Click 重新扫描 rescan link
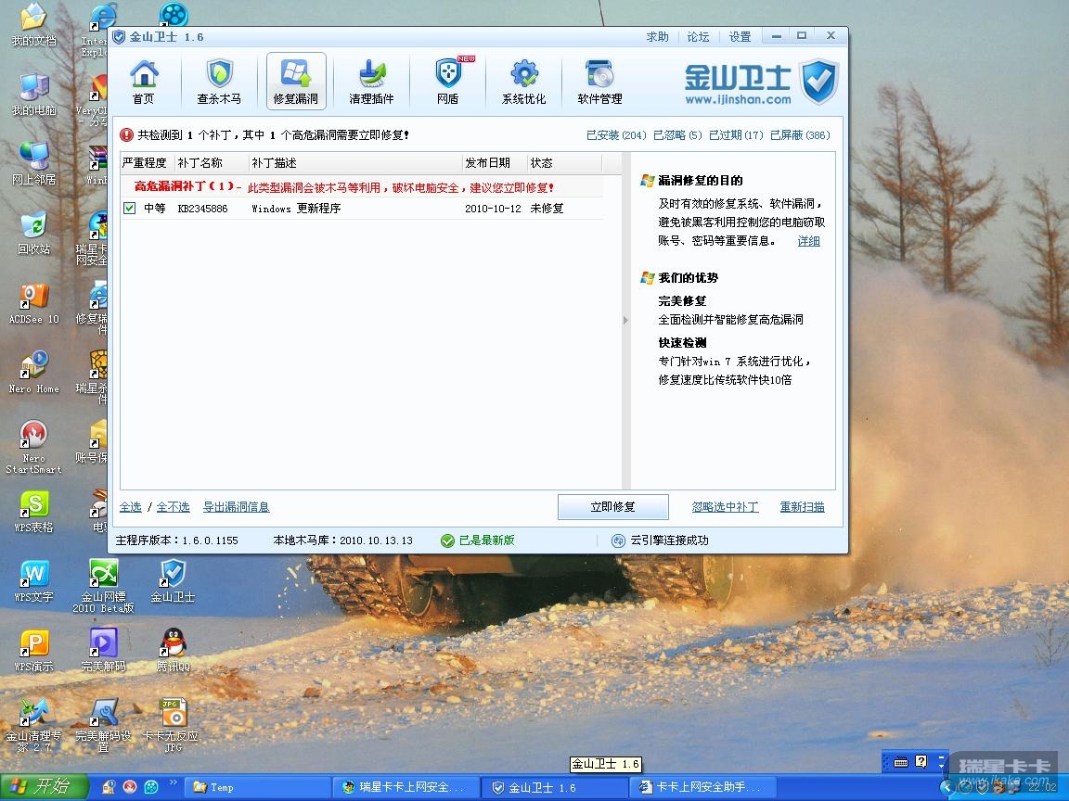This screenshot has height=801, width=1069. pyautogui.click(x=803, y=507)
